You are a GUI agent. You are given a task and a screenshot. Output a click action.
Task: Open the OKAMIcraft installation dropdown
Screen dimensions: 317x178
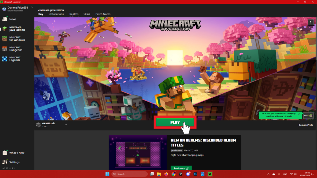[66, 125]
